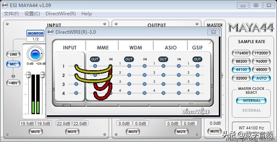Toggle AUTO sample rate mode
Image resolution: width=277 pixels, height=142 pixels.
point(261,78)
